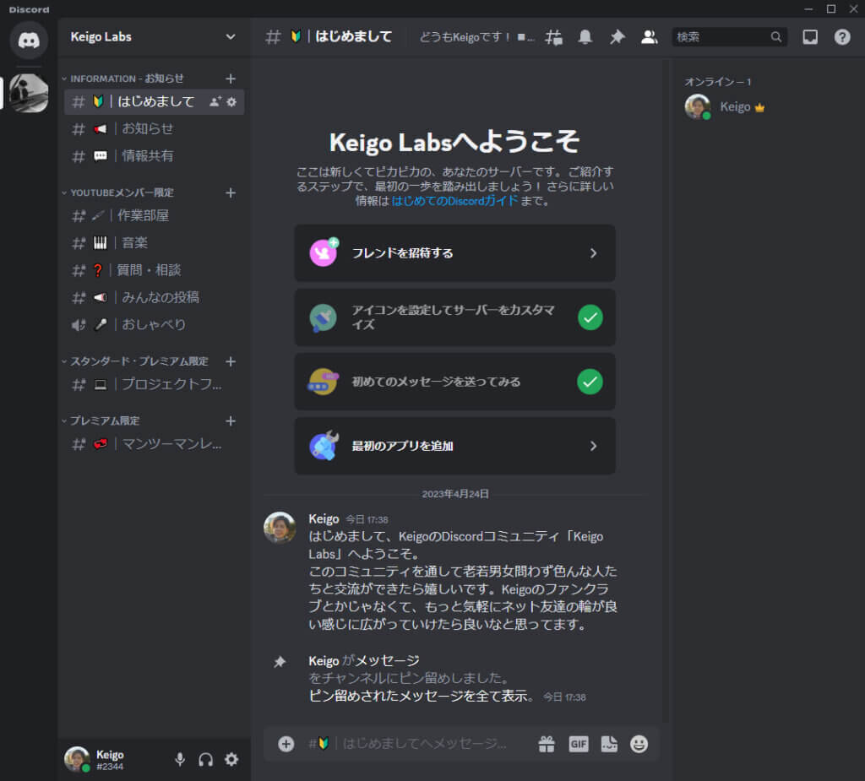Add channel to スタンダード・プレミアム限定 category
Viewport: 865px width, 781px height.
[x=231, y=361]
